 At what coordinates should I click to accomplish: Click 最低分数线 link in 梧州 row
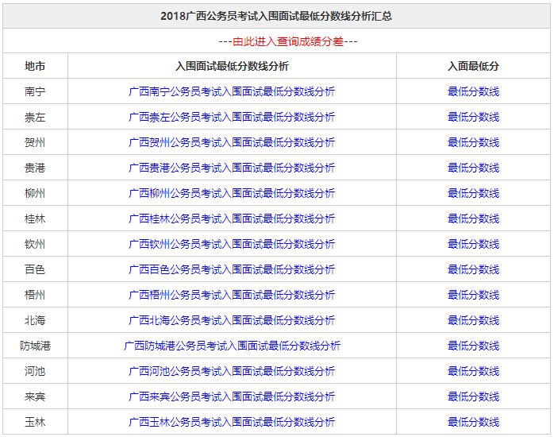pyautogui.click(x=474, y=296)
